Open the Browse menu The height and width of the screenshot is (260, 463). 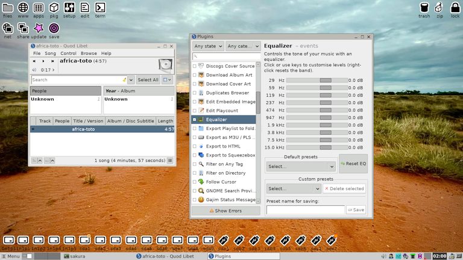(89, 54)
